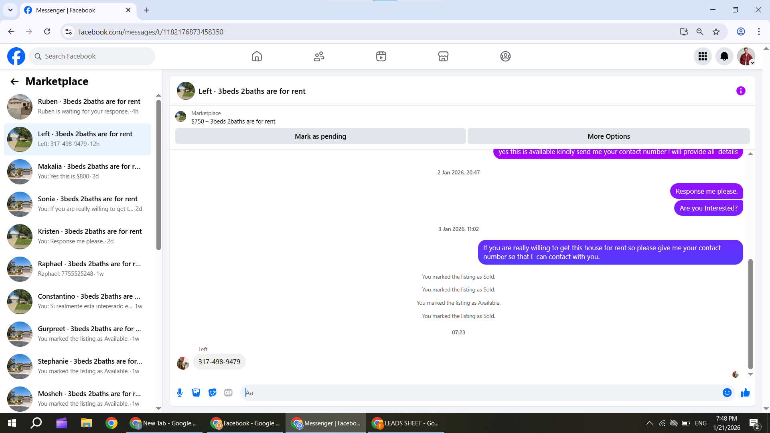Open the emoji picker in message box
770x433 pixels.
(x=727, y=393)
